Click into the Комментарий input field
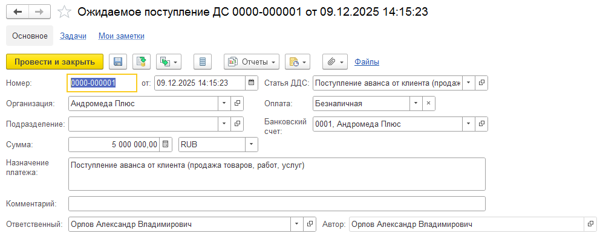Image resolution: width=600 pixels, height=242 pixels. pyautogui.click(x=277, y=203)
